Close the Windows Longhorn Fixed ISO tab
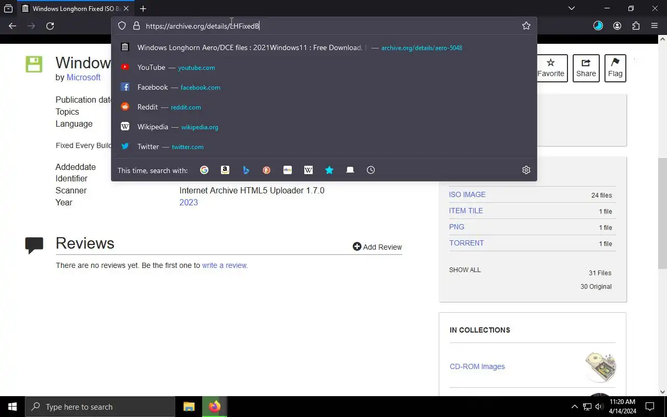This screenshot has height=417, width=667. click(x=126, y=8)
